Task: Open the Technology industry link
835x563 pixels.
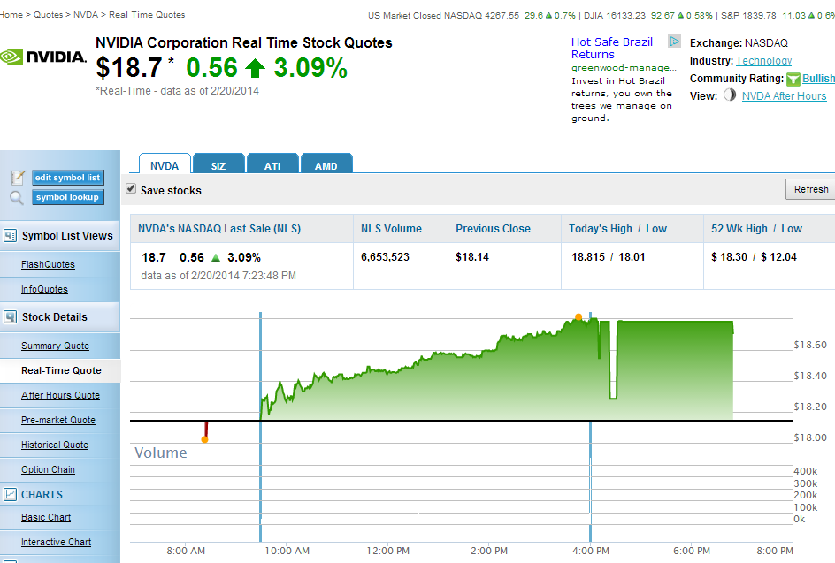Action: pyautogui.click(x=763, y=61)
